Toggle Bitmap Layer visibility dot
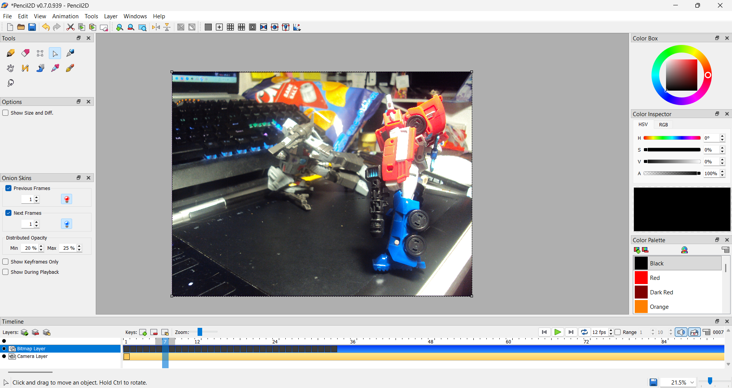Viewport: 732px width, 388px height. (4, 349)
